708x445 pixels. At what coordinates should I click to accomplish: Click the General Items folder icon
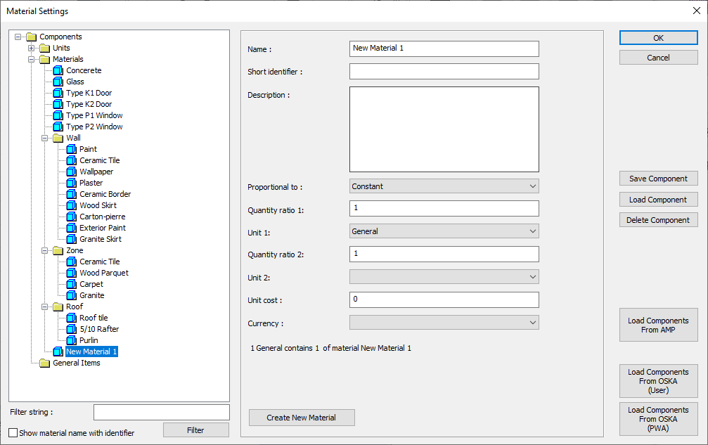45,363
